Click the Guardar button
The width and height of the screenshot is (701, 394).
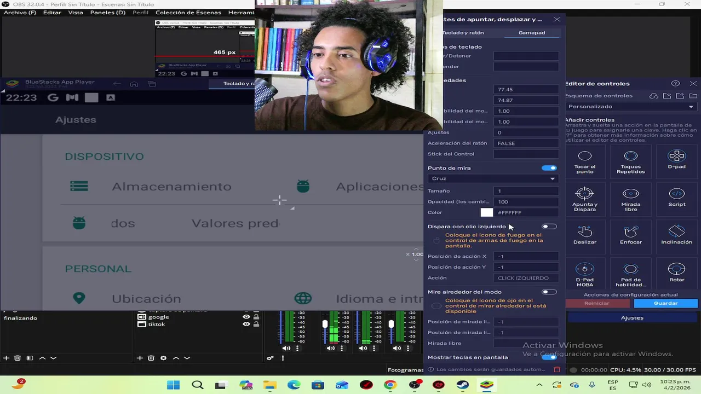(x=665, y=303)
